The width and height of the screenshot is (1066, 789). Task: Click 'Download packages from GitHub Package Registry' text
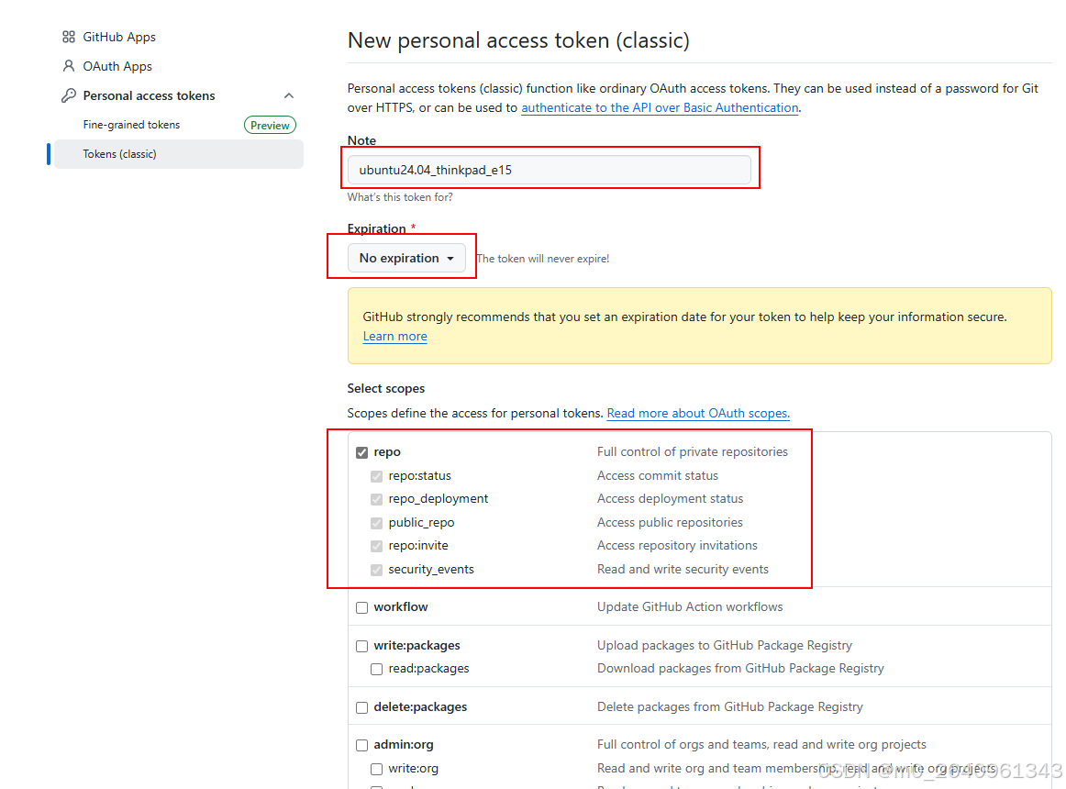[740, 669]
